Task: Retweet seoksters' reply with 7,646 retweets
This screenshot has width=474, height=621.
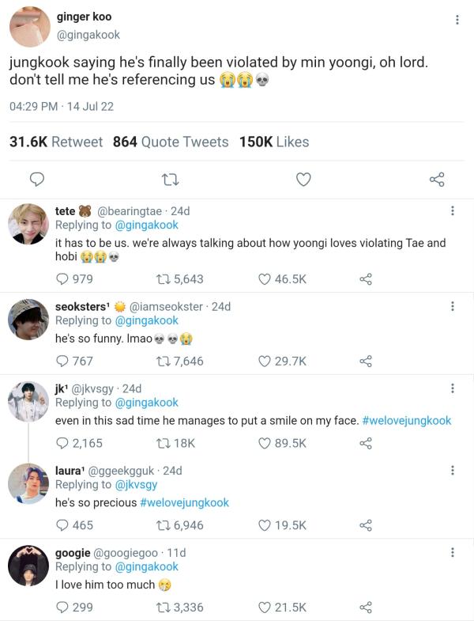Action: tap(164, 361)
